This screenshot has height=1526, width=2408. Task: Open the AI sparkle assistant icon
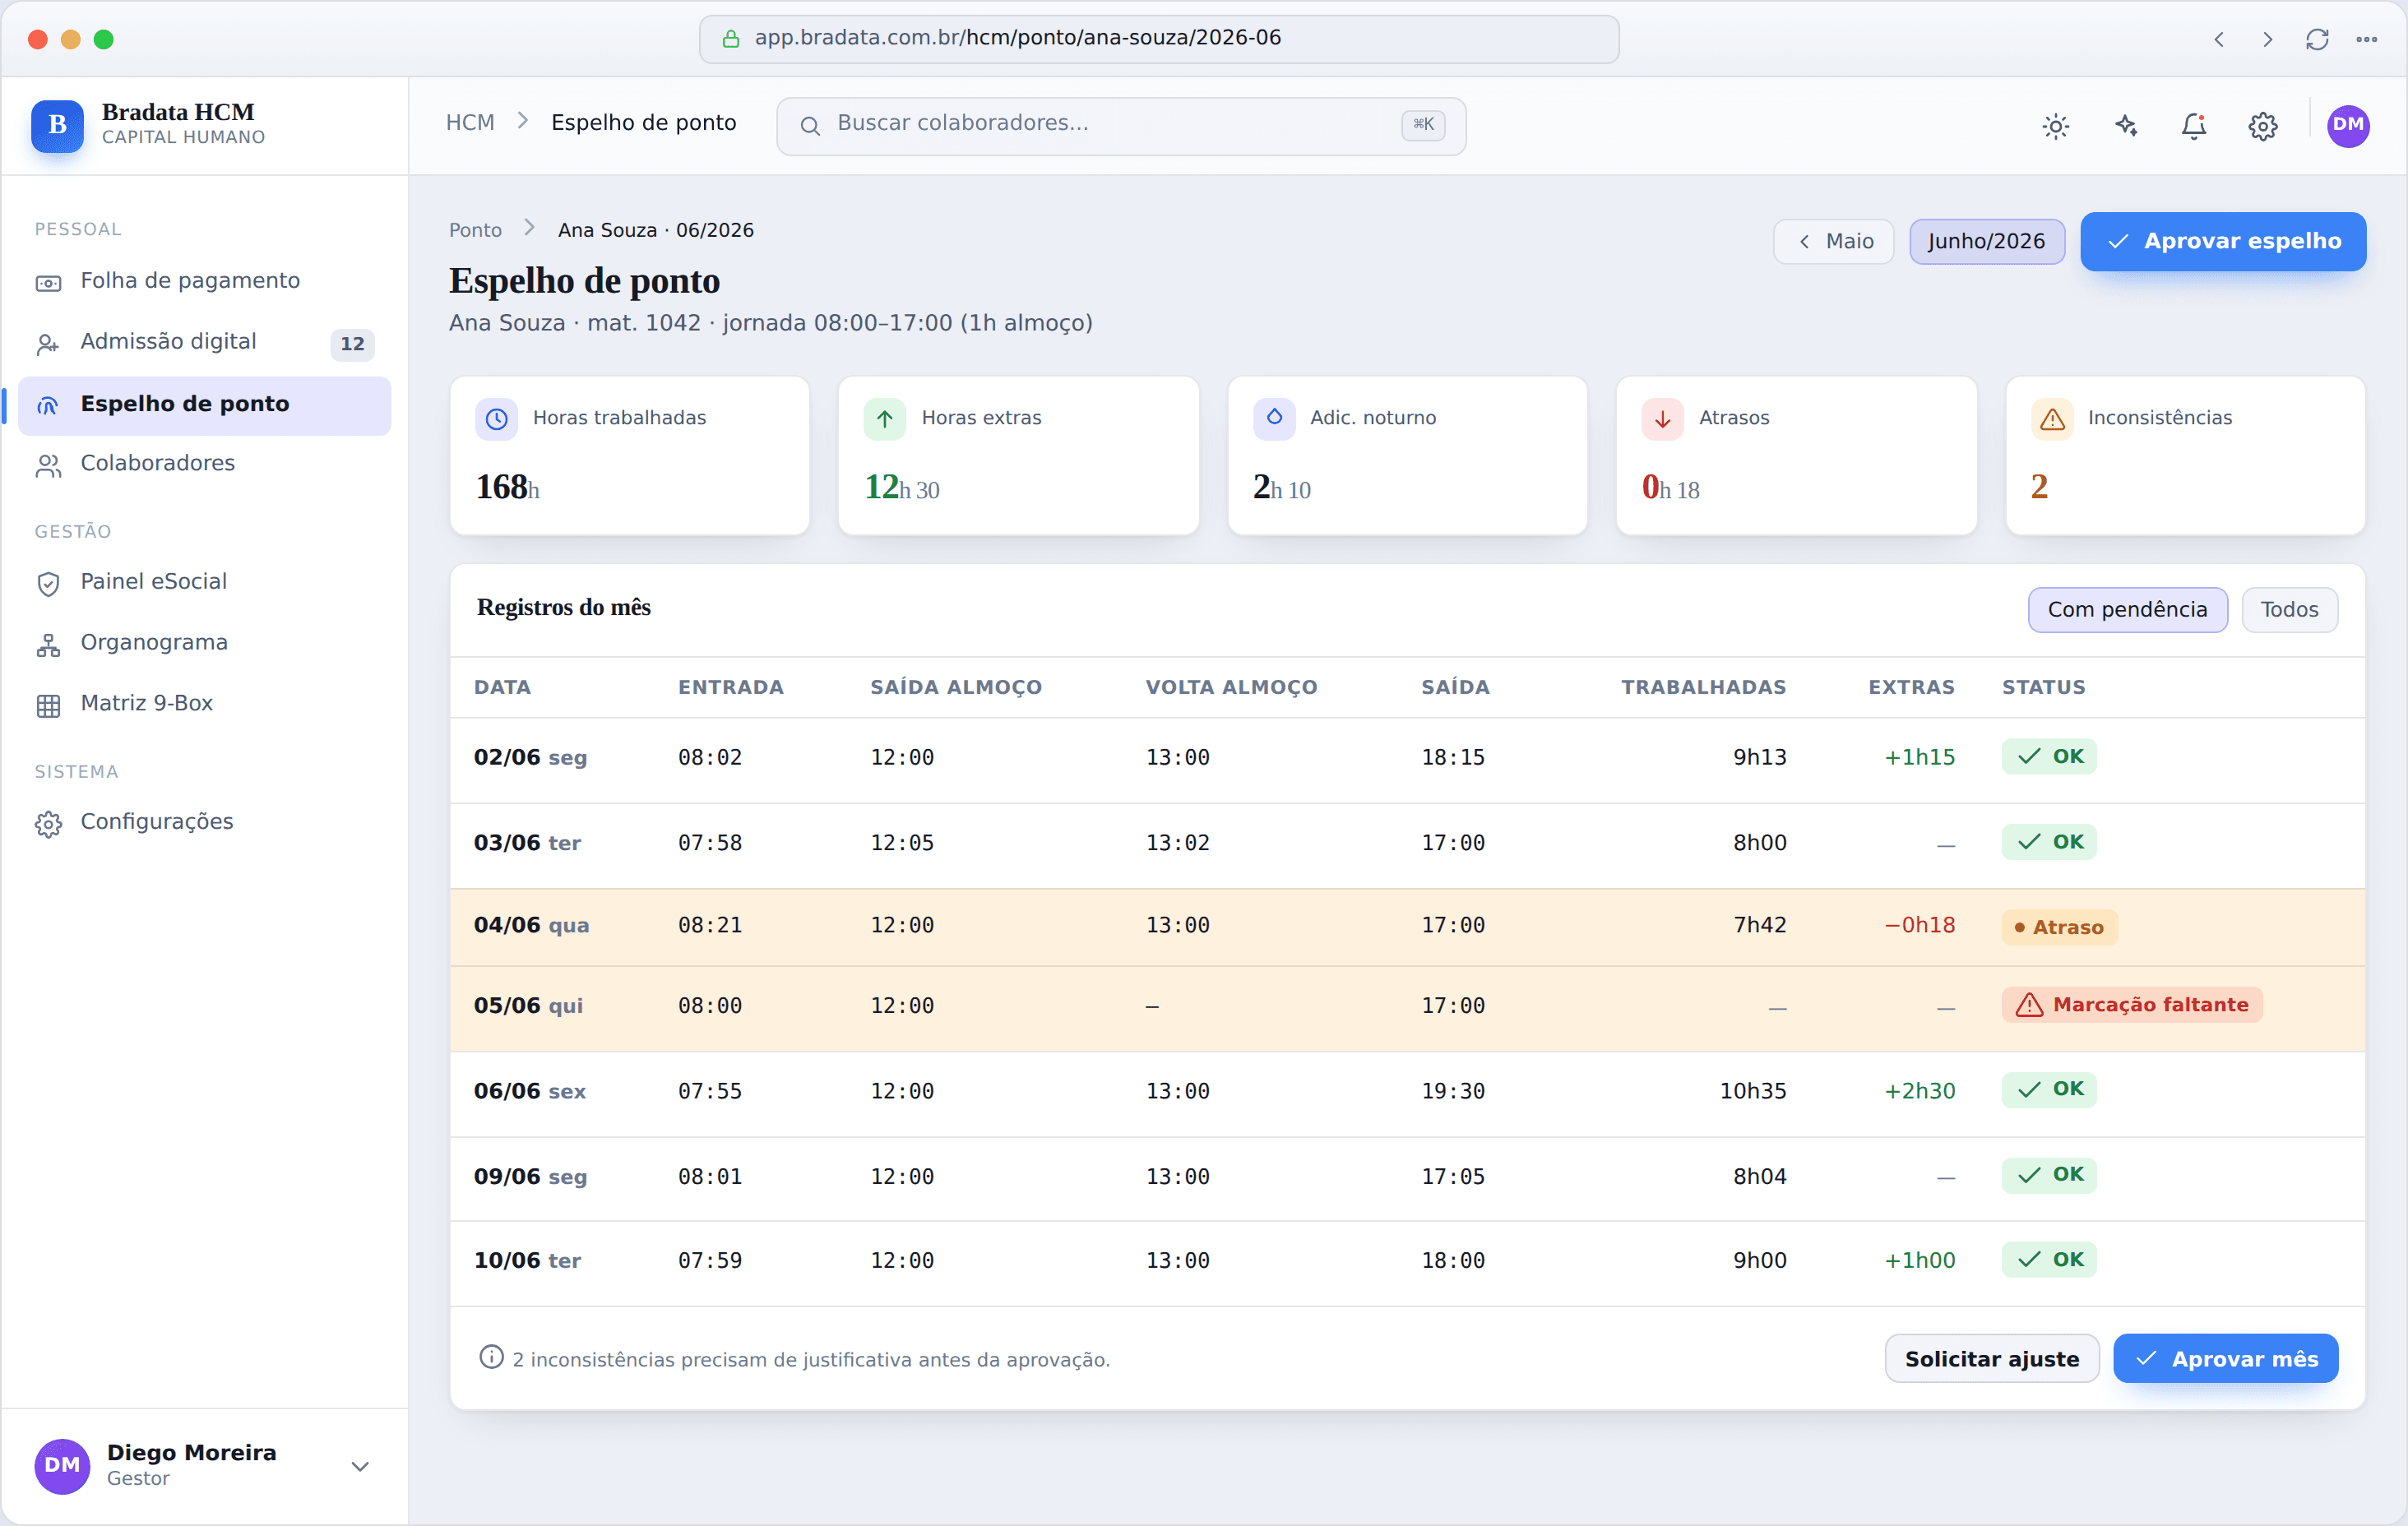(x=2125, y=126)
